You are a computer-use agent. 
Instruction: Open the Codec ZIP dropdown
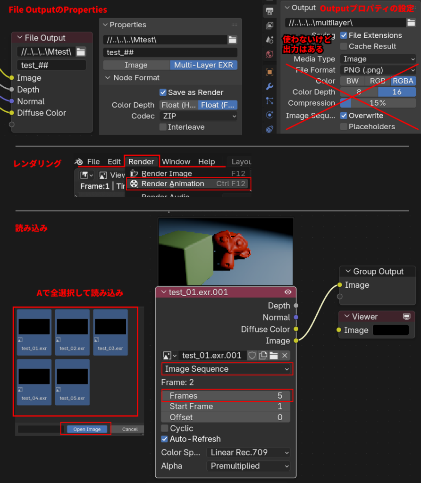(199, 116)
